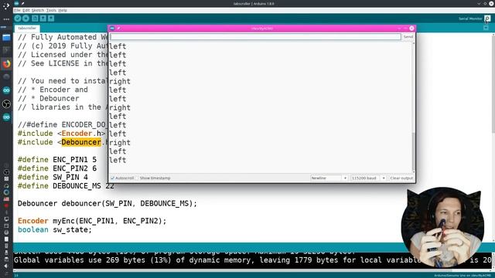Select first Arduino icon in side panel

tap(6, 90)
